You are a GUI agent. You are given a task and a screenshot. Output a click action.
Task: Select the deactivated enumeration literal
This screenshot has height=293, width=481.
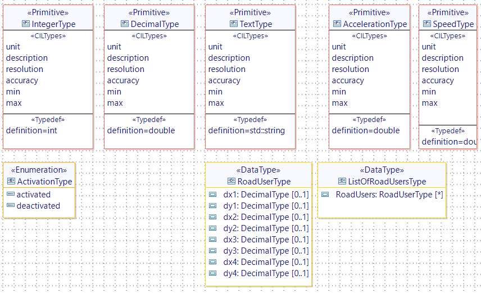click(38, 206)
